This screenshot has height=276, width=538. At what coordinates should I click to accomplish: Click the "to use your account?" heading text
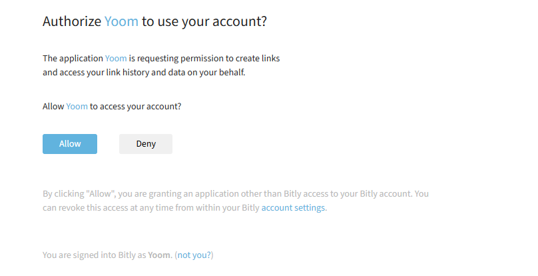(x=204, y=21)
